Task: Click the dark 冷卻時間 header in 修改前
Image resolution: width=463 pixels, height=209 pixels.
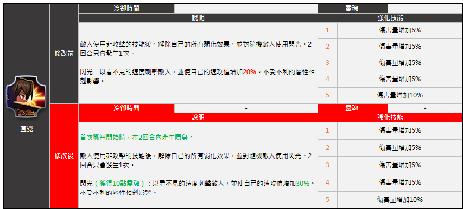Action: 126,9
